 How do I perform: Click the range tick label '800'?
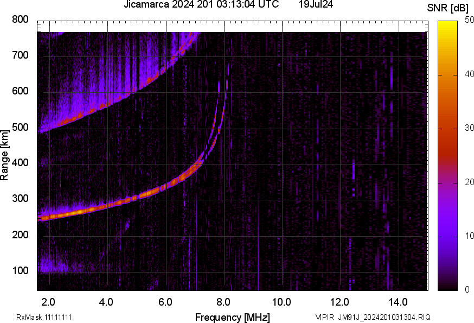(20, 20)
